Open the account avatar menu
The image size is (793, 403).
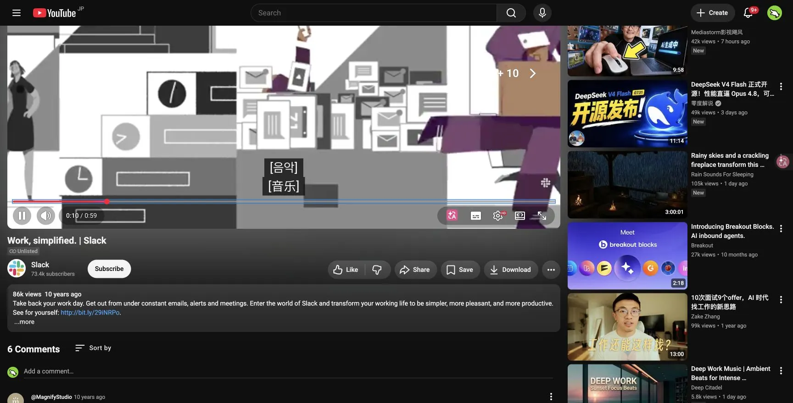(x=774, y=13)
